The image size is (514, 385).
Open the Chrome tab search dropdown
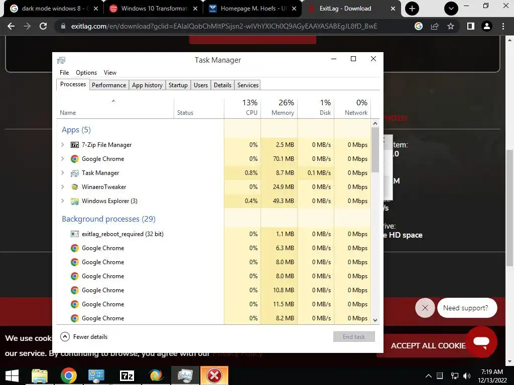tap(451, 9)
